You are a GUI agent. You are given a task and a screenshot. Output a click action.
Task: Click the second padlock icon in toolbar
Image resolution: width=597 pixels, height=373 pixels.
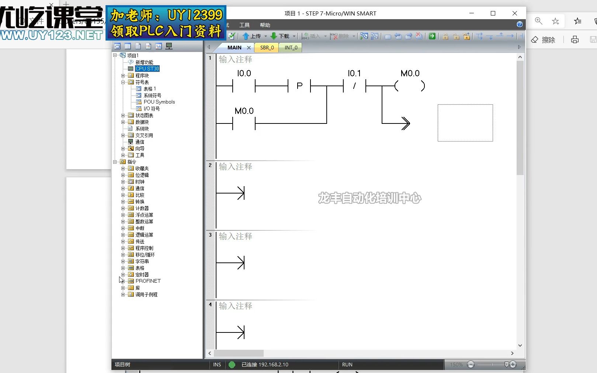[456, 36]
